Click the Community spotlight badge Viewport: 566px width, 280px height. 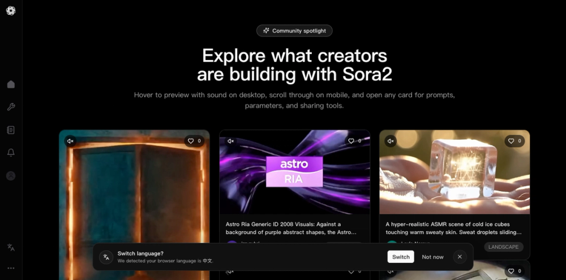coord(294,31)
